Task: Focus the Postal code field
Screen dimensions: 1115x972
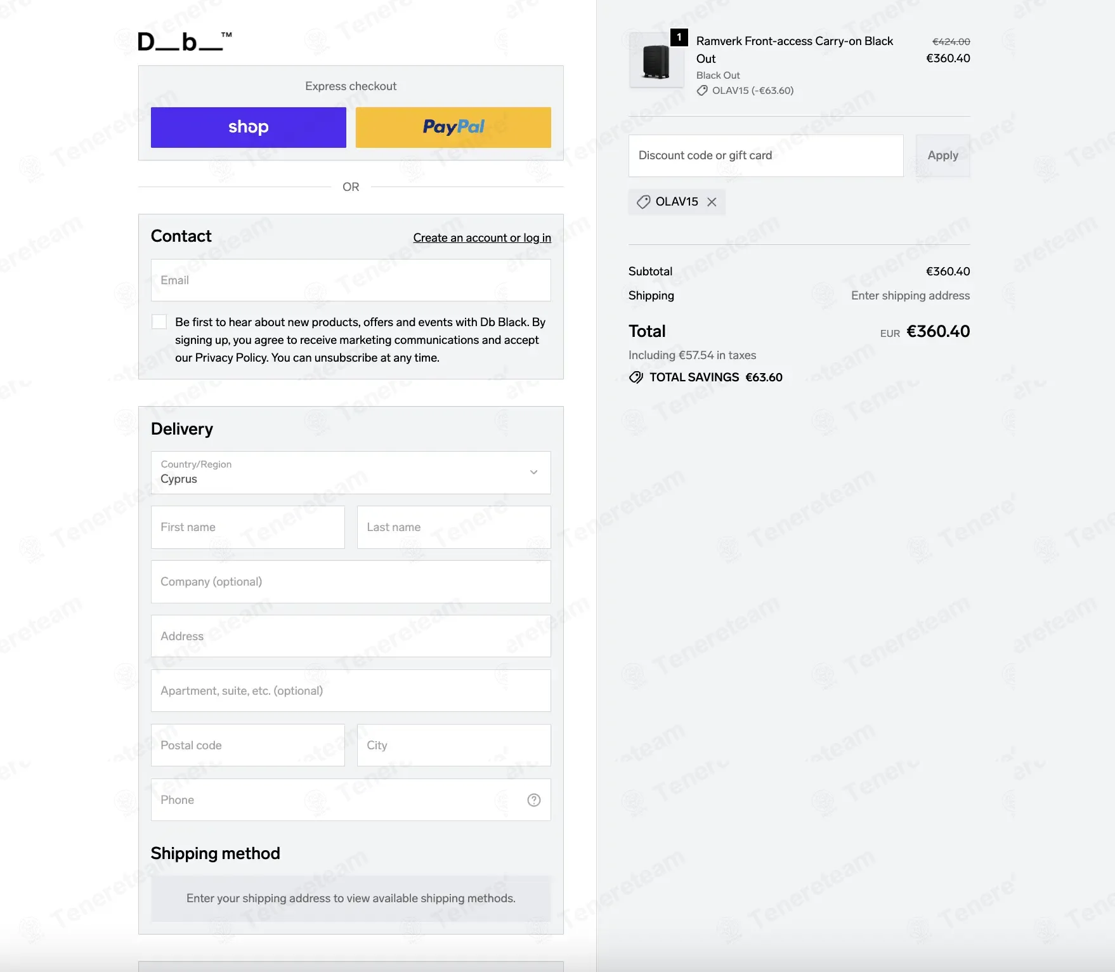Action: coord(248,745)
